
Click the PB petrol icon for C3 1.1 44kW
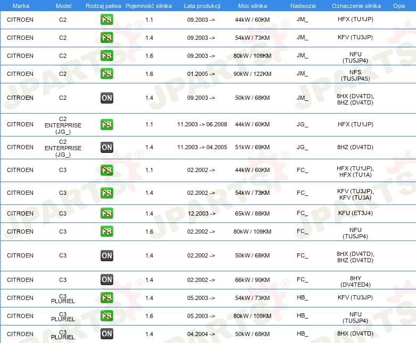[x=106, y=170]
